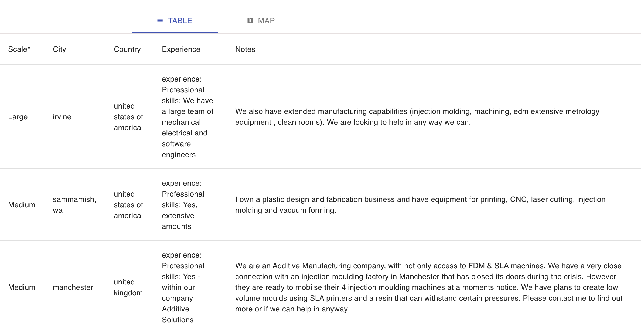The width and height of the screenshot is (641, 332).
Task: Click the united kingdom country cell
Action: (x=128, y=287)
